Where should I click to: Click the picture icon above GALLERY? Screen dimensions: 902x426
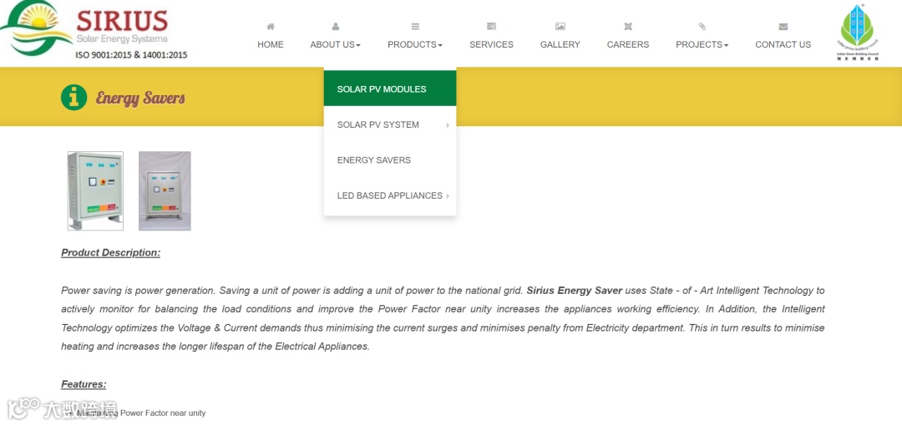click(560, 27)
